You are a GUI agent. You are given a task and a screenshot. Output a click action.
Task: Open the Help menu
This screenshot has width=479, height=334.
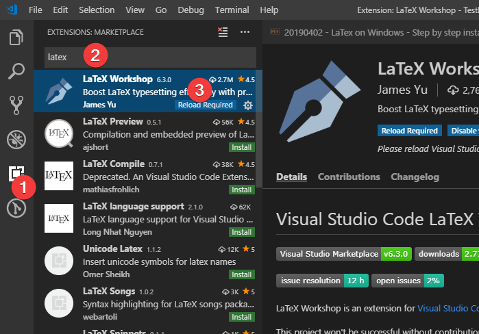point(269,10)
